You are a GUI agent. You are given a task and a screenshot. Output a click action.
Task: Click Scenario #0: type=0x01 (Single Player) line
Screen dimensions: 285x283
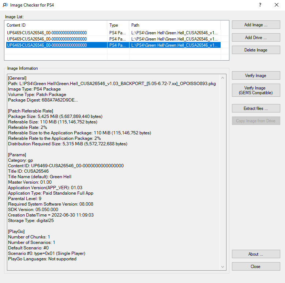click(x=47, y=253)
